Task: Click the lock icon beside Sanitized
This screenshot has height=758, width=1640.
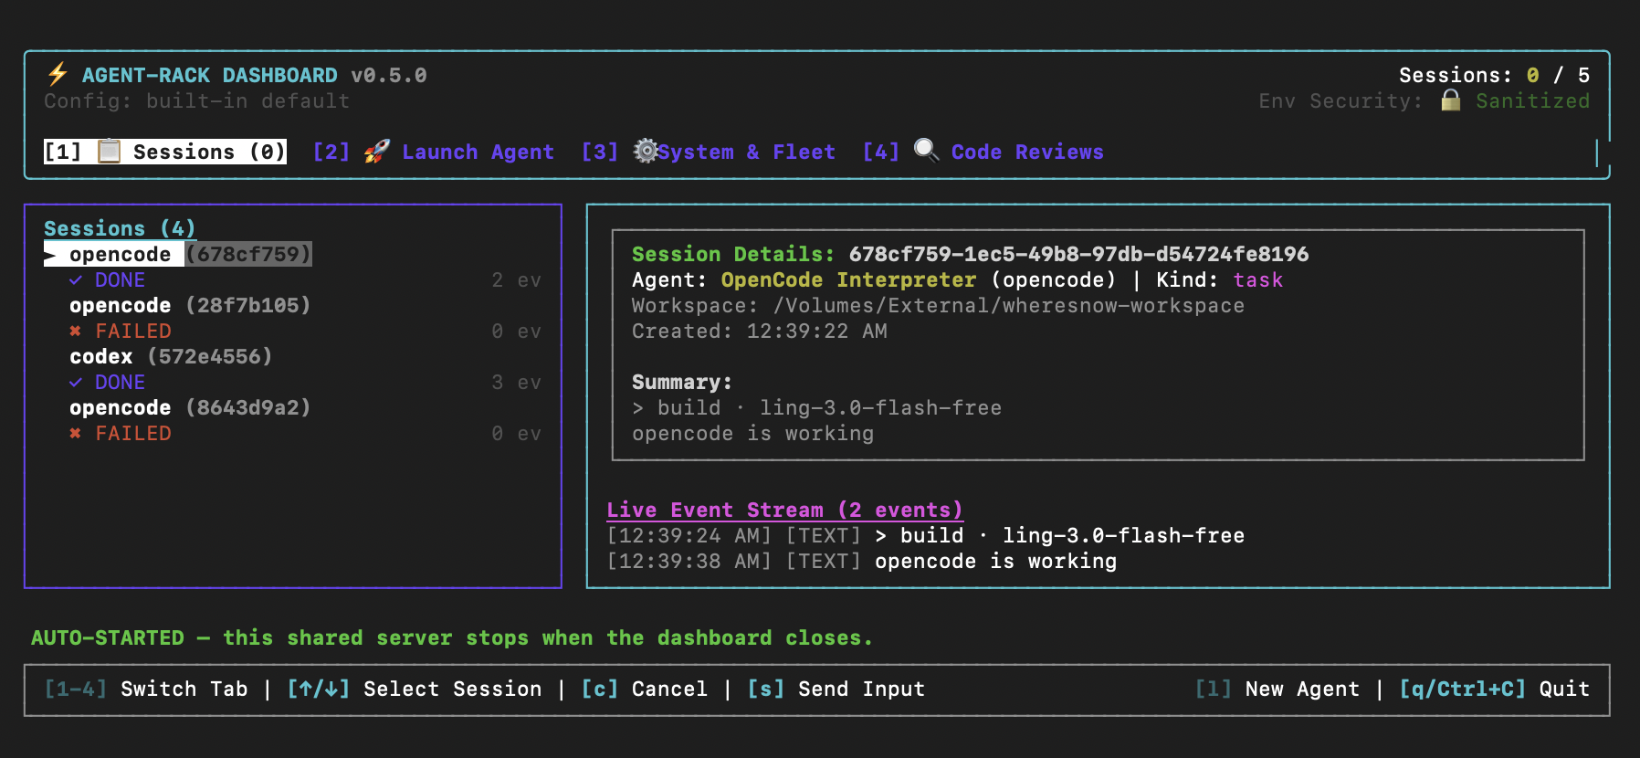Action: 1450,100
